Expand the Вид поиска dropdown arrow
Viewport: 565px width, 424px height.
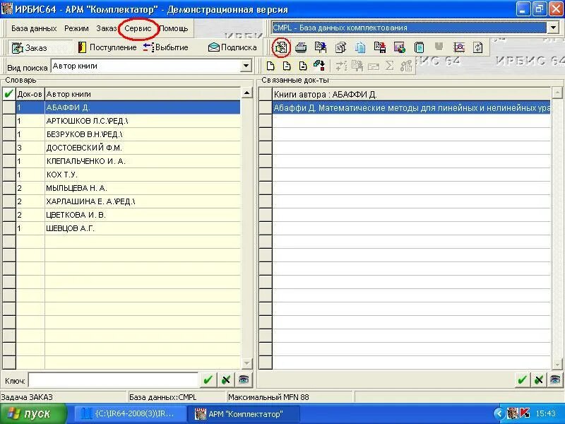click(x=246, y=66)
